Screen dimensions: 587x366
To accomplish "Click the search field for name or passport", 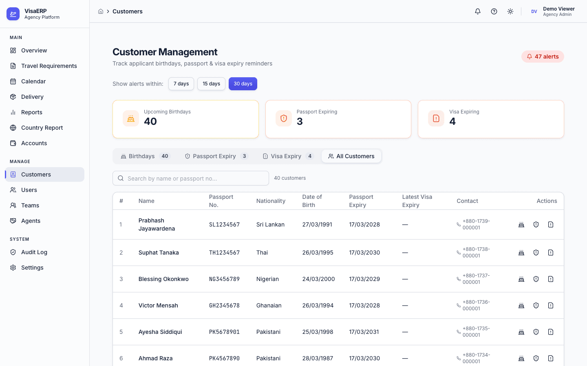I will click(190, 178).
